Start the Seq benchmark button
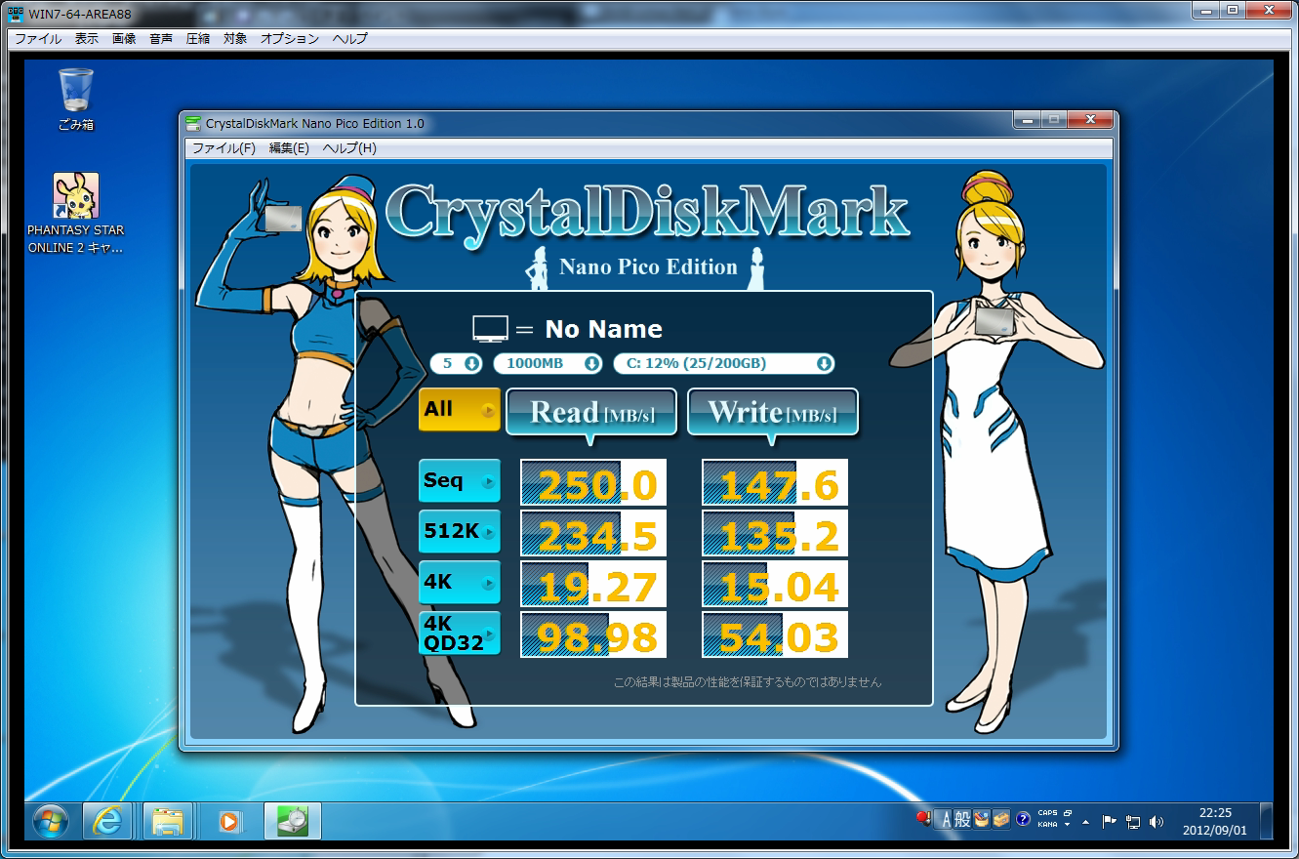The width and height of the screenshot is (1299, 859). [x=460, y=481]
